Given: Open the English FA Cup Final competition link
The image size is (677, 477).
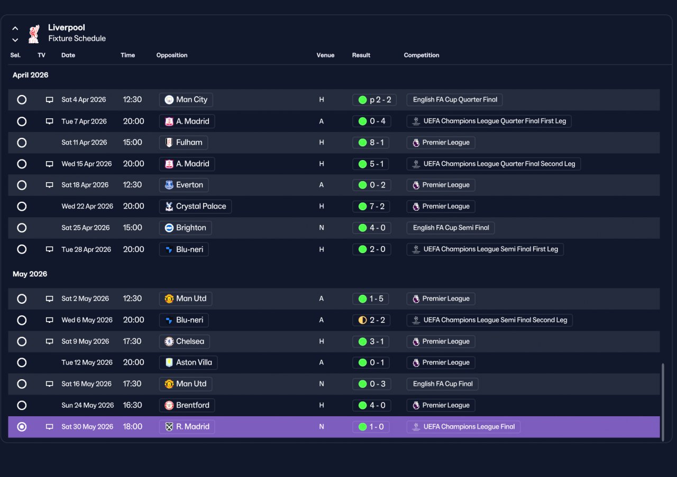Looking at the screenshot, I should point(443,384).
